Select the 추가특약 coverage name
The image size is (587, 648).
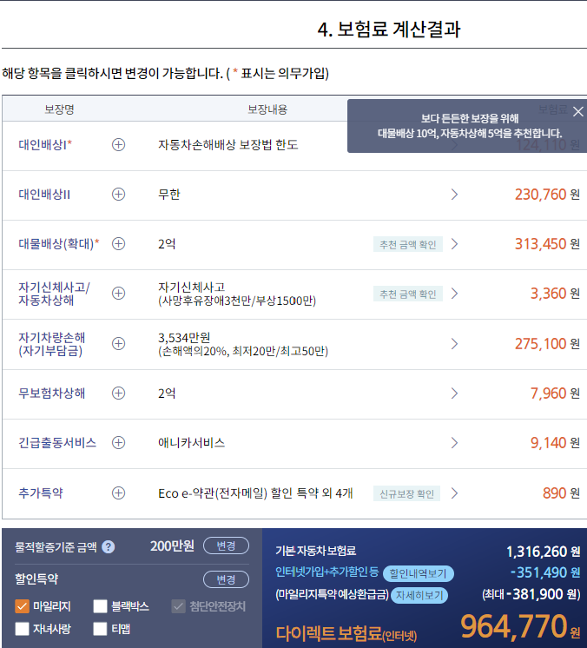coord(41,493)
